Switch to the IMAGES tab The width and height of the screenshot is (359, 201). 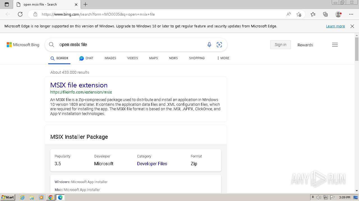[x=110, y=58]
